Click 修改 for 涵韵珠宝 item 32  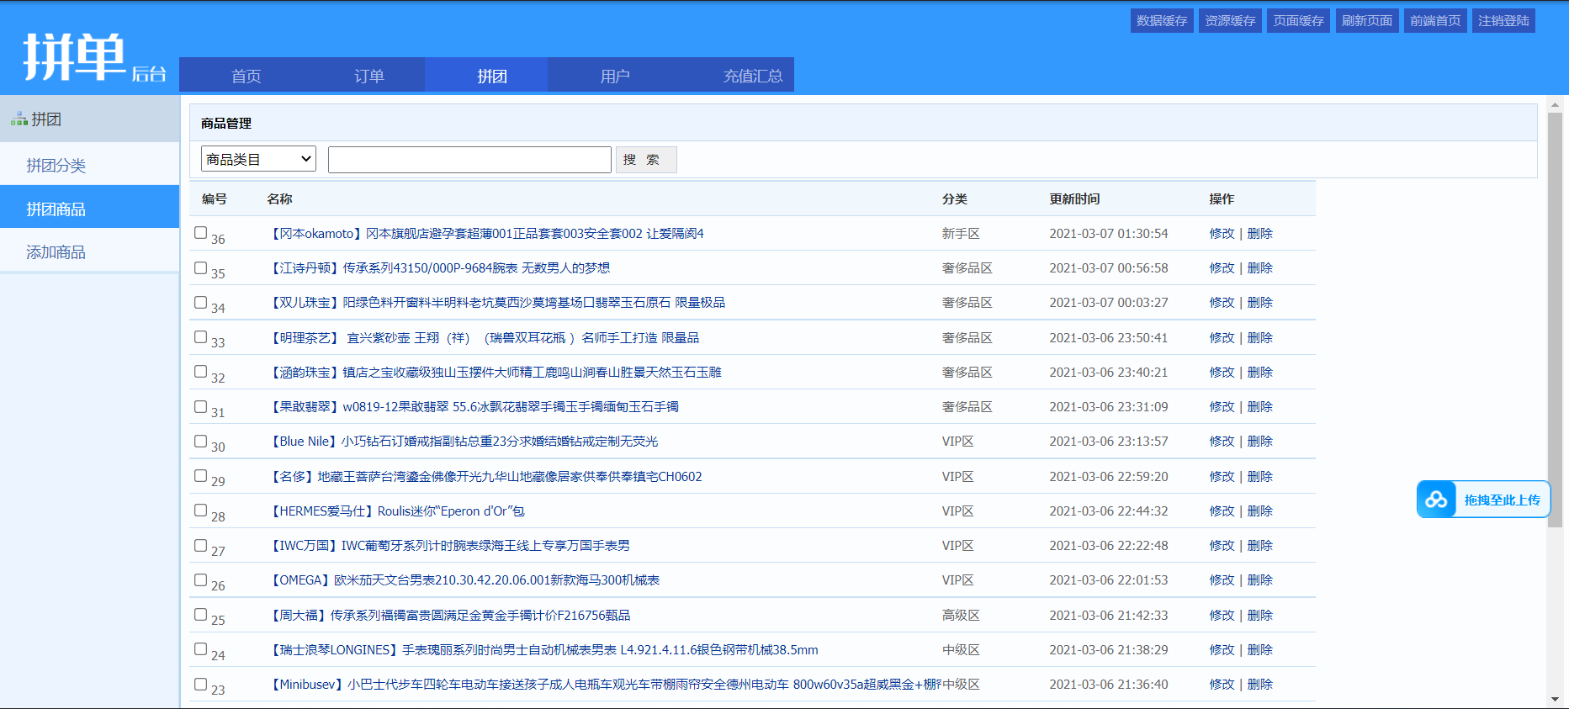point(1222,372)
